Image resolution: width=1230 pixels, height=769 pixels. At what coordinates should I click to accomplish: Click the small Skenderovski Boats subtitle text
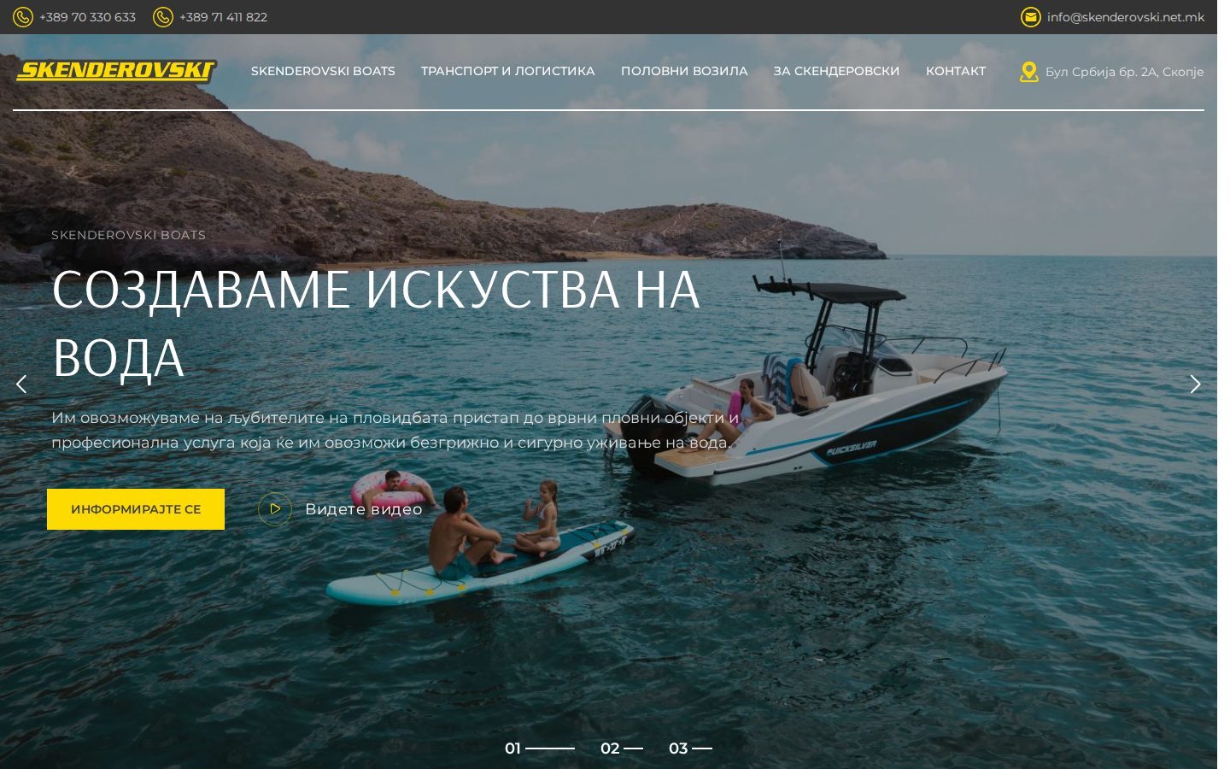(128, 235)
